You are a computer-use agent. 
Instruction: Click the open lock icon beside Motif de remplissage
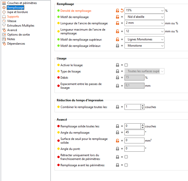click(117, 17)
